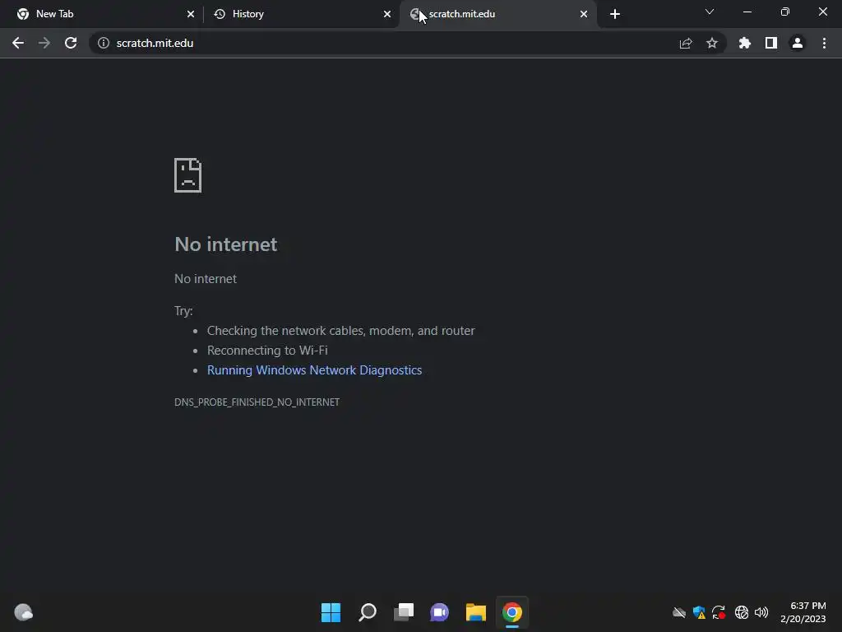Click "Reconnecting to Wi-Fi" suggestion text
Screen dimensions: 842x632
tap(267, 351)
